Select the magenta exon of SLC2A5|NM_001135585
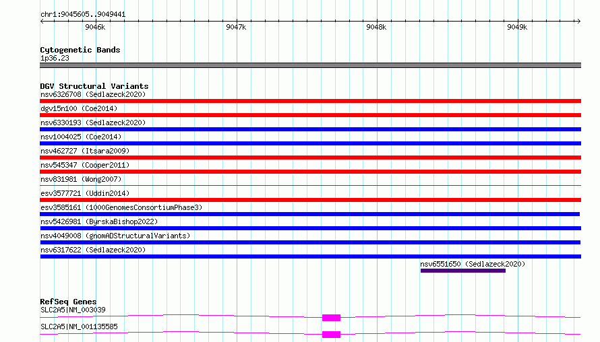600x342 pixels. (332, 335)
